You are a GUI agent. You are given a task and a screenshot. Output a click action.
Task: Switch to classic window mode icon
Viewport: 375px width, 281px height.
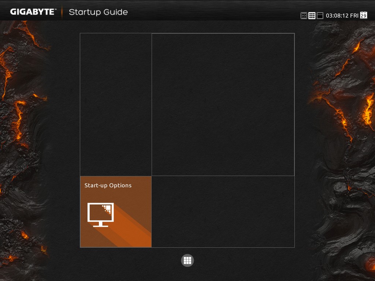[320, 16]
